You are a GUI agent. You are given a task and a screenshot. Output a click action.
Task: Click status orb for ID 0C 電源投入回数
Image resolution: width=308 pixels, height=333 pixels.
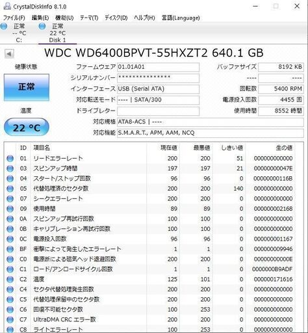coord(10,239)
